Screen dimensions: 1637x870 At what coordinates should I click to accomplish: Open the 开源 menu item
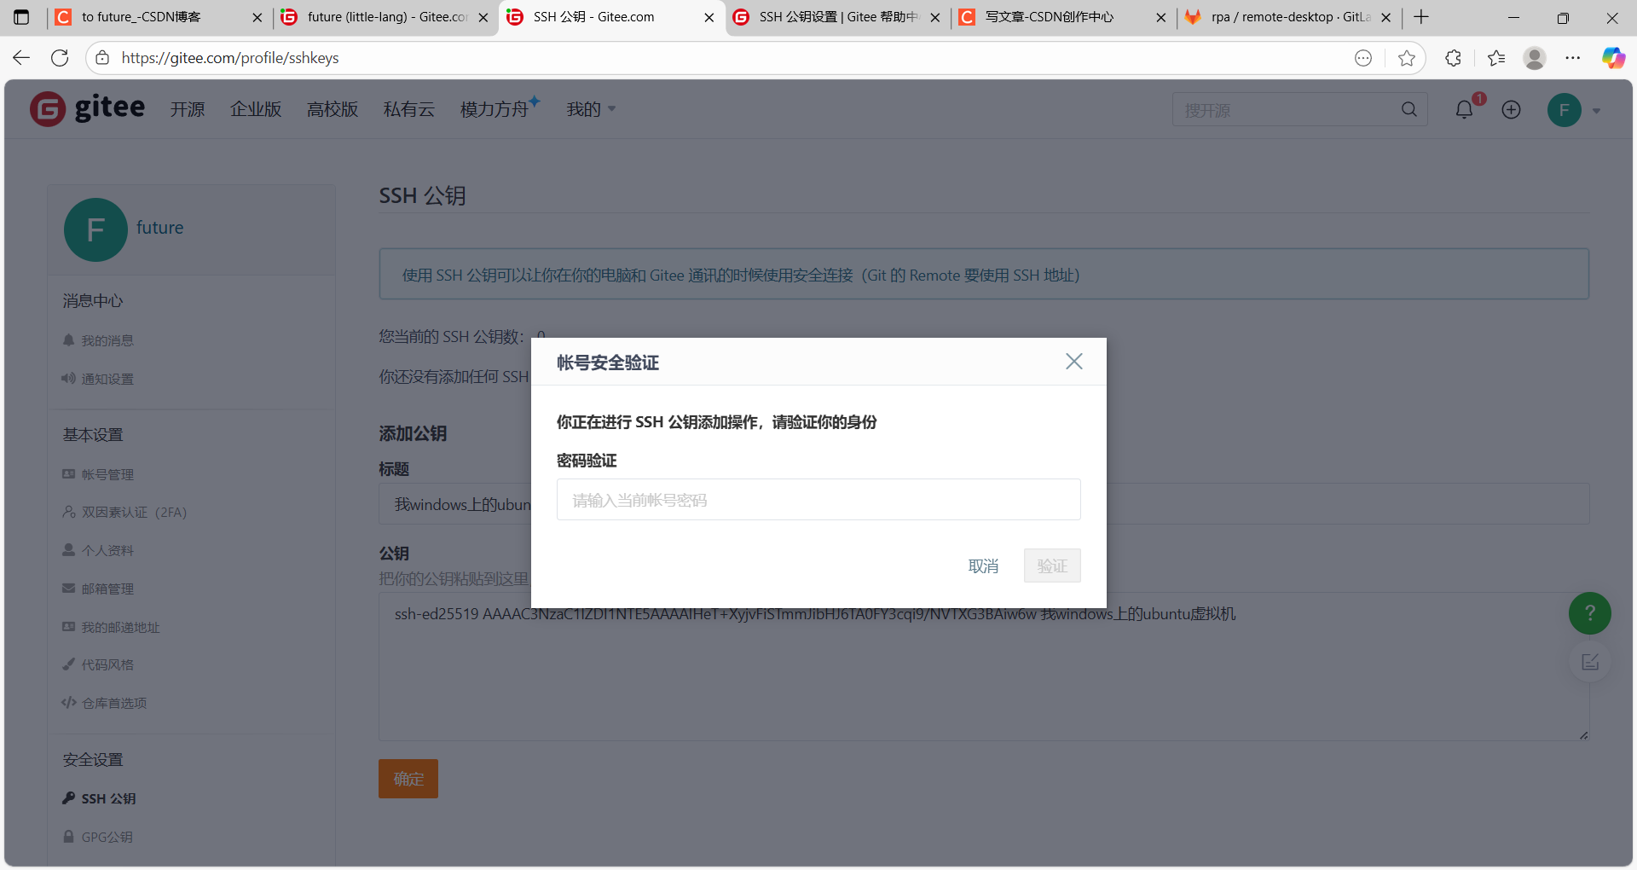188,109
